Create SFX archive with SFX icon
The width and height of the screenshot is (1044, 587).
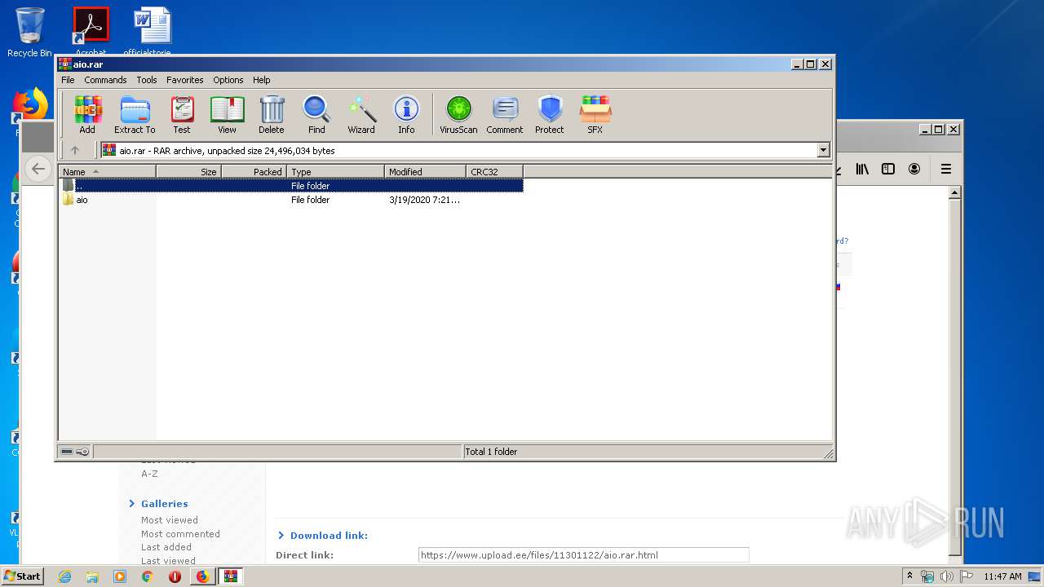(x=595, y=115)
